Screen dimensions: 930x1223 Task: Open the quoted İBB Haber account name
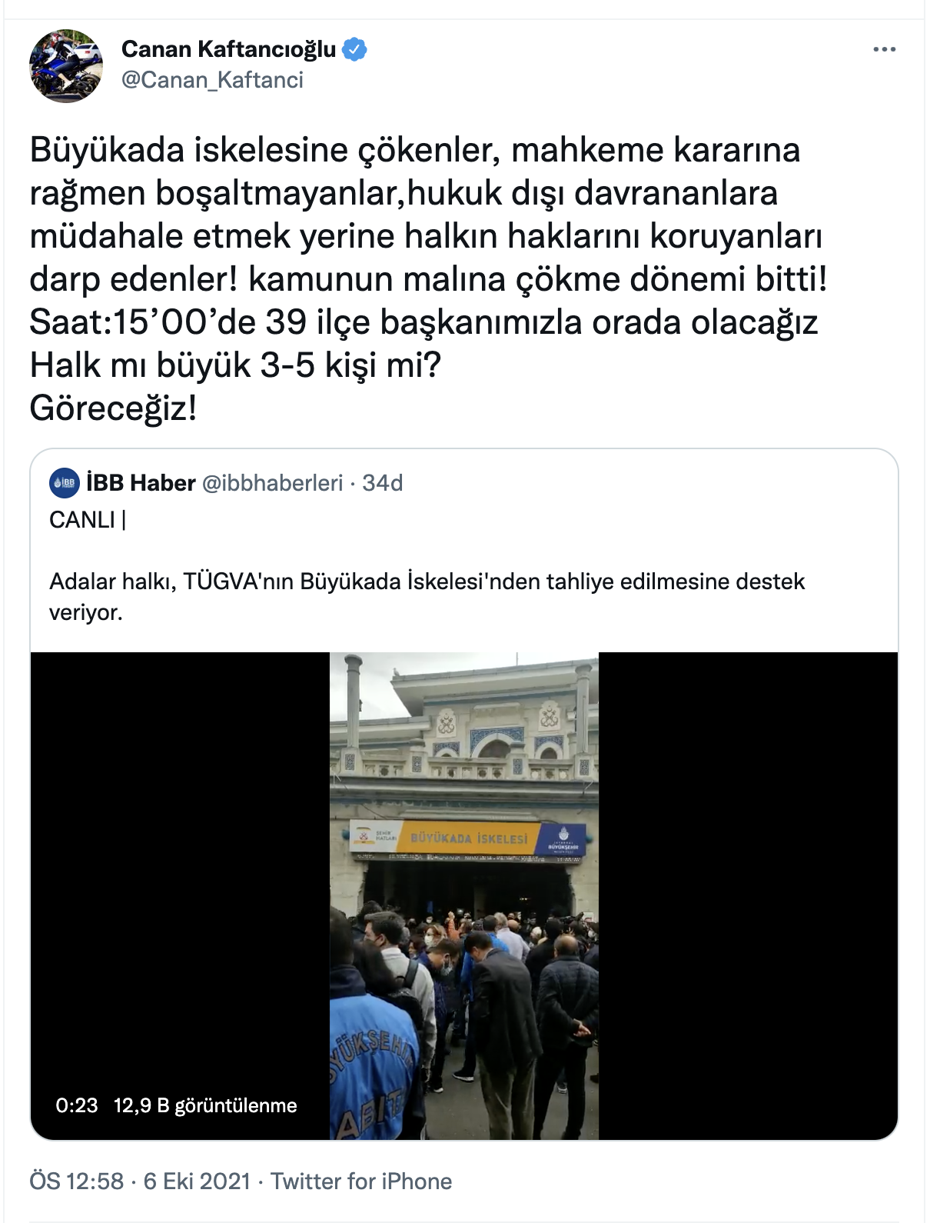[141, 483]
